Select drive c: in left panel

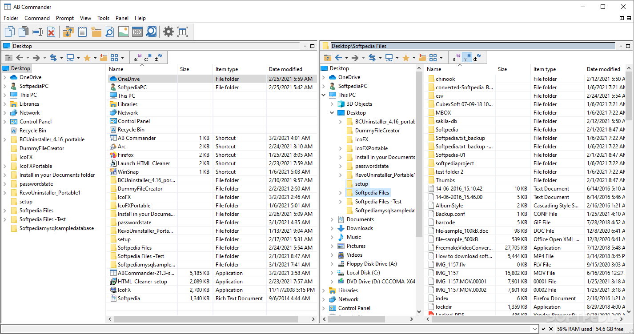point(148,58)
